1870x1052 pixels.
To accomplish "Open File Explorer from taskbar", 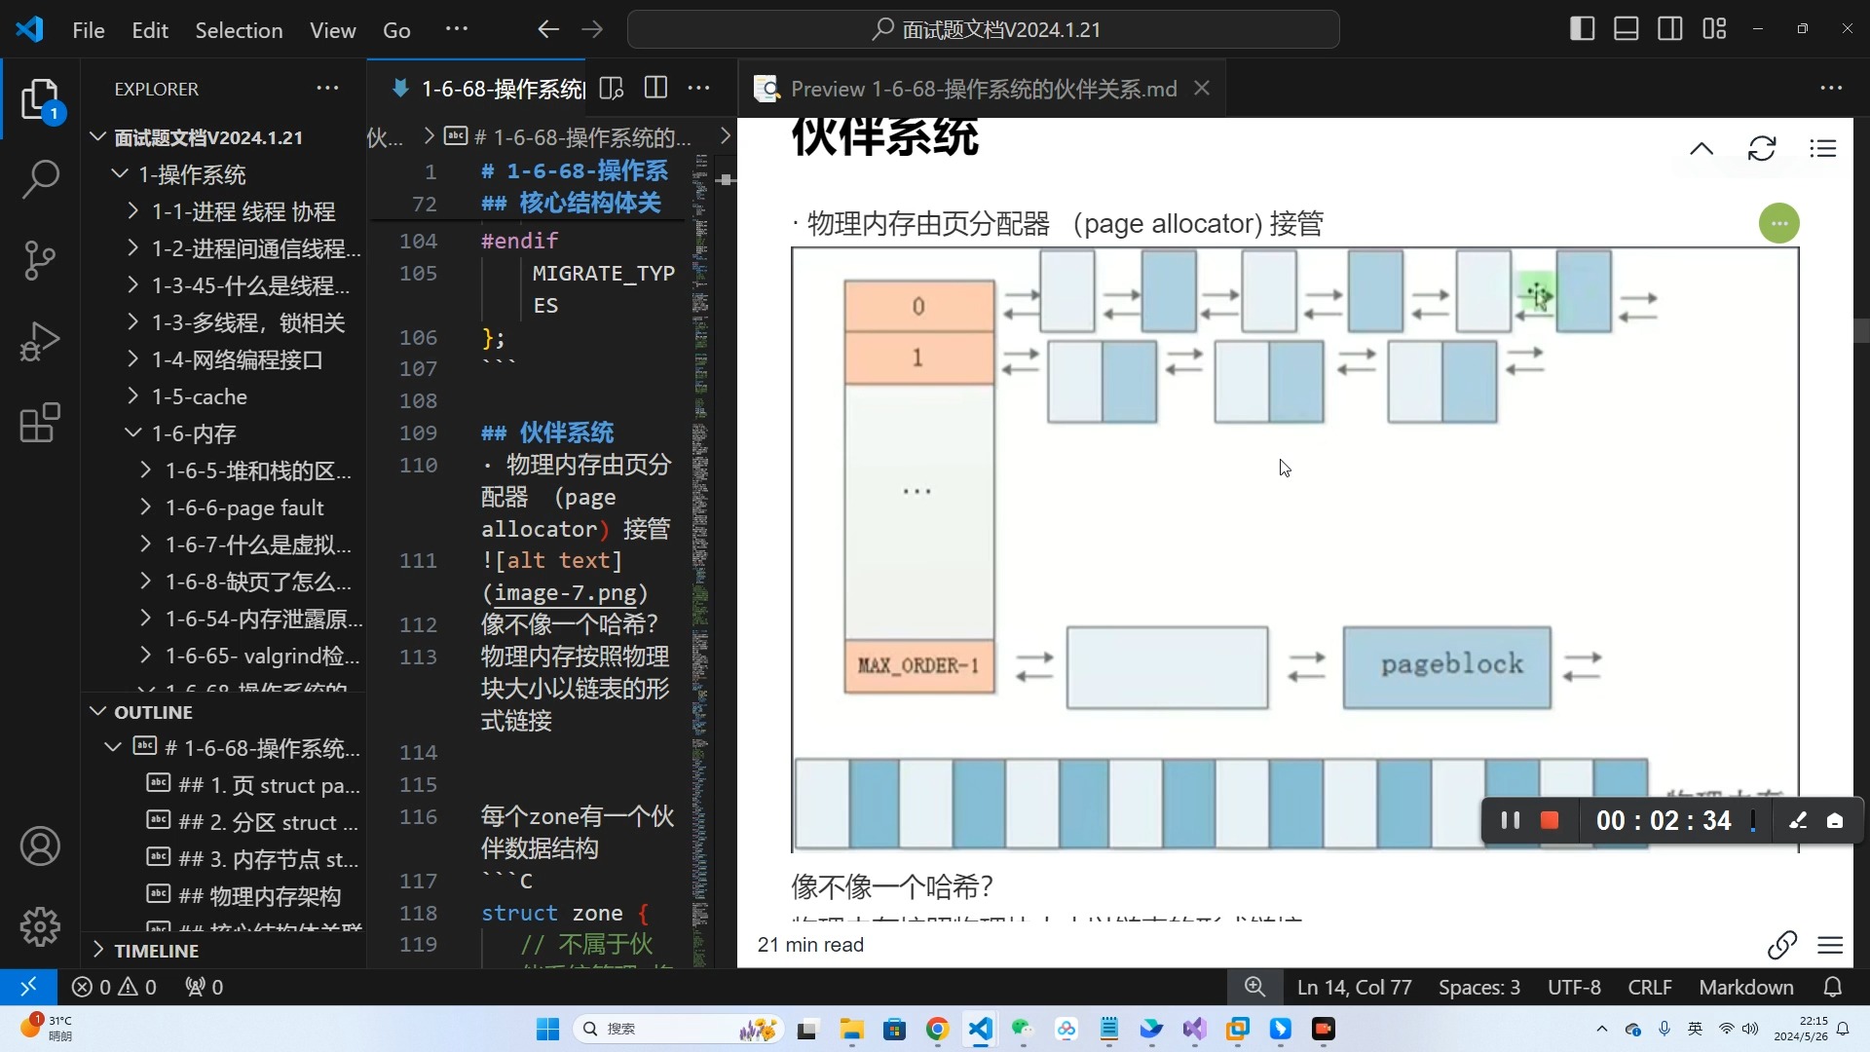I will tap(852, 1029).
